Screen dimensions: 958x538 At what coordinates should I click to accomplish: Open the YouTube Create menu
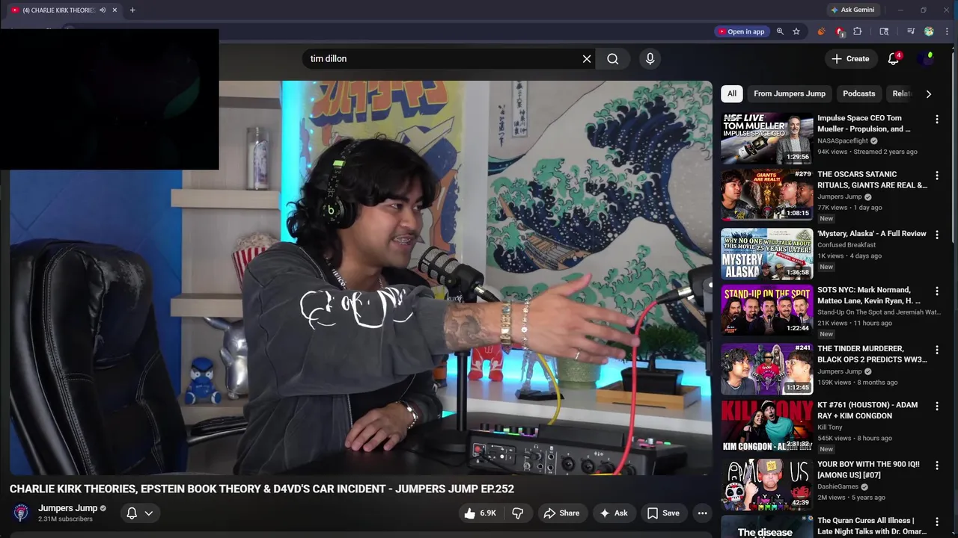(850, 58)
